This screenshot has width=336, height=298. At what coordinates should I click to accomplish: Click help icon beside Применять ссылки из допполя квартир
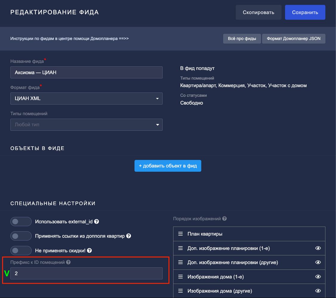(x=129, y=236)
